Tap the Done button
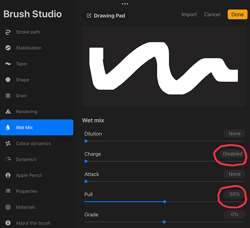The width and height of the screenshot is (250, 228). pos(237,14)
